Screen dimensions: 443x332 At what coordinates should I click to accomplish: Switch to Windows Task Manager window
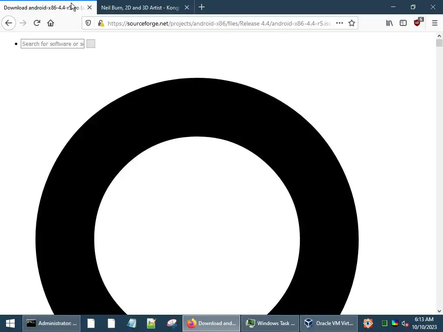click(270, 323)
